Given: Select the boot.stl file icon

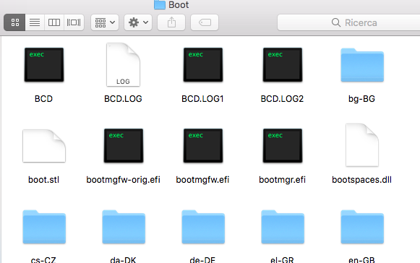Looking at the screenshot, I should 44,146.
